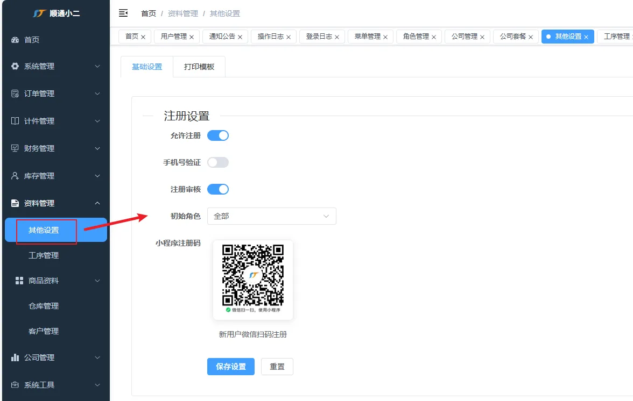
Task: Click the 保存设置 button
Action: (x=230, y=367)
